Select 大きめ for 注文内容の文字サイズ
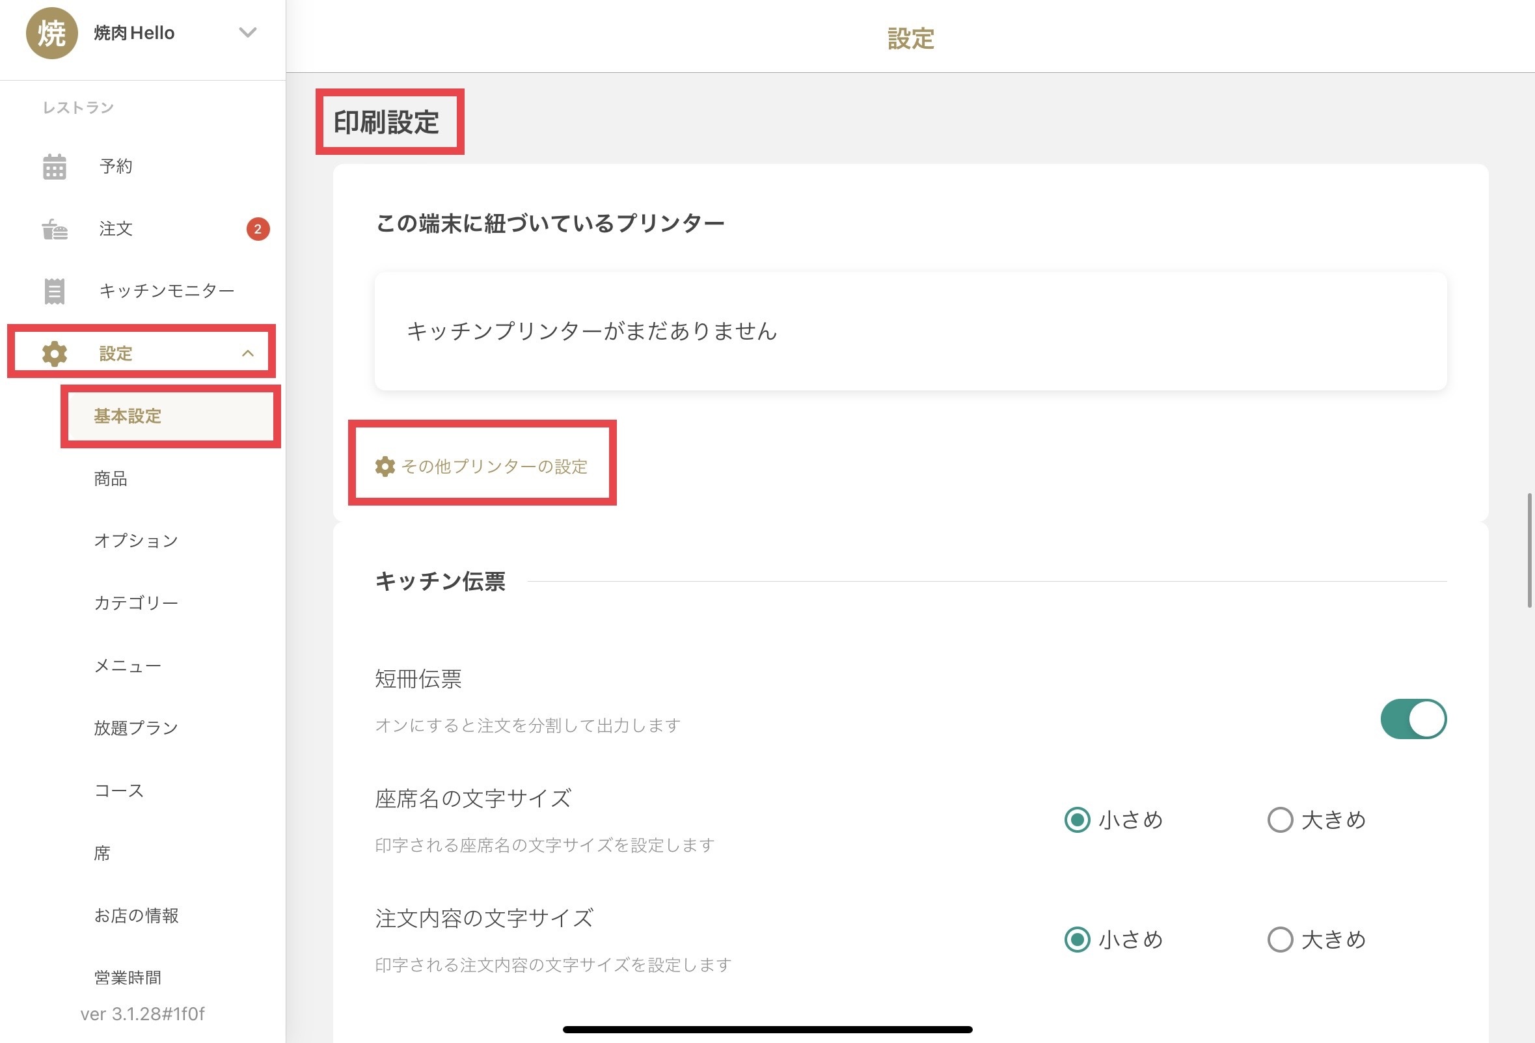The height and width of the screenshot is (1043, 1535). (x=1280, y=940)
